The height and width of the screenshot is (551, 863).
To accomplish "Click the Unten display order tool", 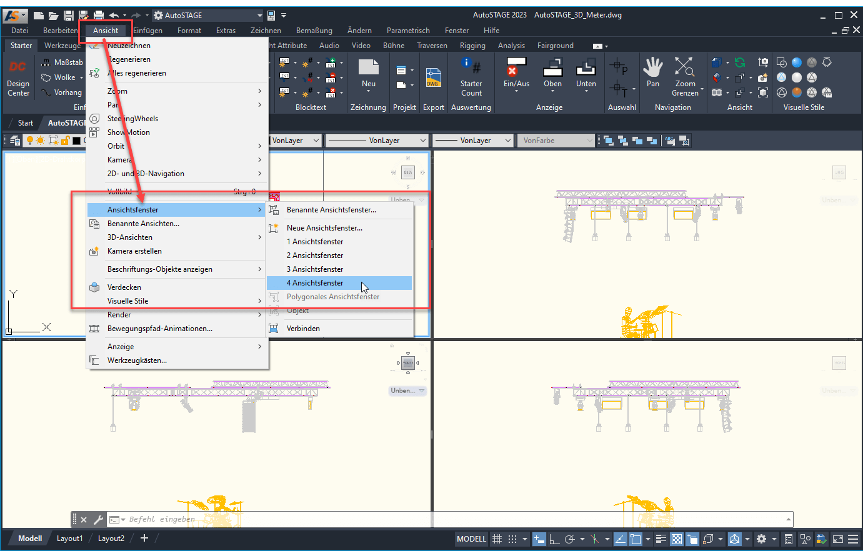I will [586, 74].
